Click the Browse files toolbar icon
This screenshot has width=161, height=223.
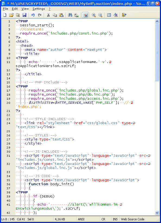coord(18,15)
